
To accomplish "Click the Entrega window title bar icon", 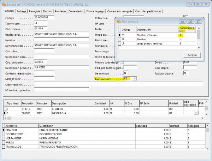I will (x=4, y=4).
